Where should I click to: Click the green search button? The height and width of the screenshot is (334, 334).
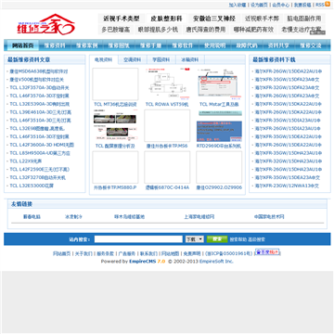(x=217, y=239)
